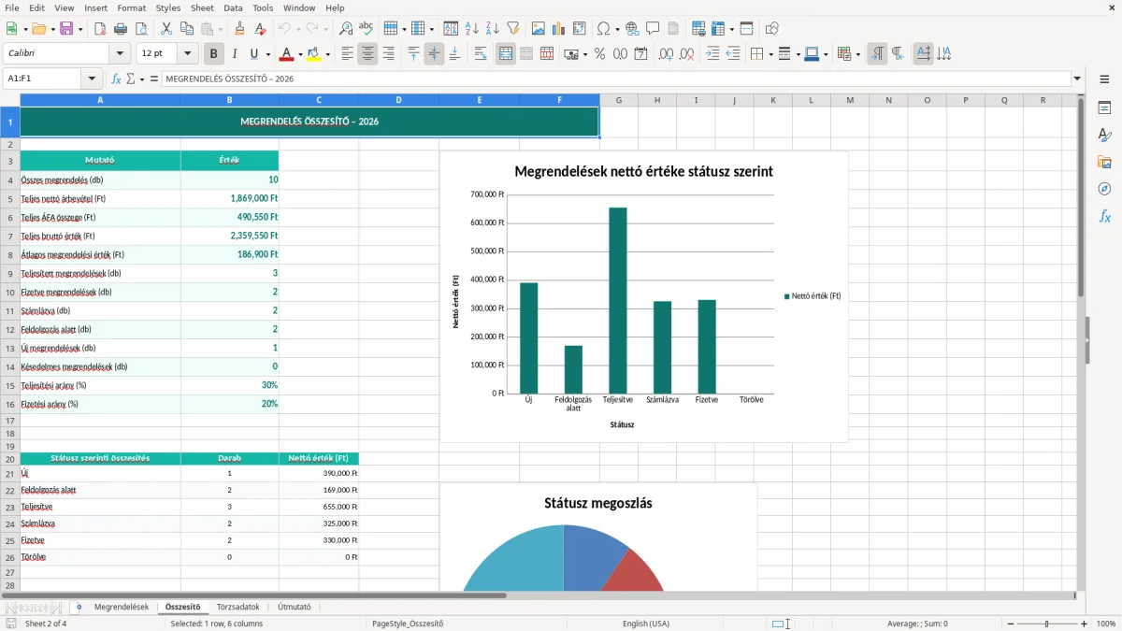The image size is (1122, 631).
Task: Open the sidebar Styles deck
Action: pyautogui.click(x=1104, y=136)
